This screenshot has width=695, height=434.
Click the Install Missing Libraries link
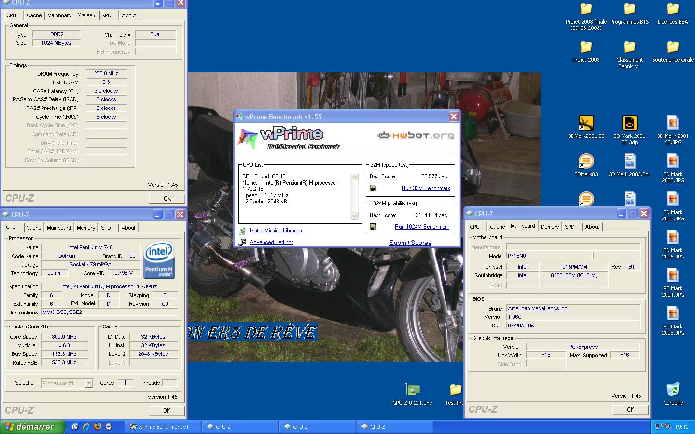tap(276, 231)
